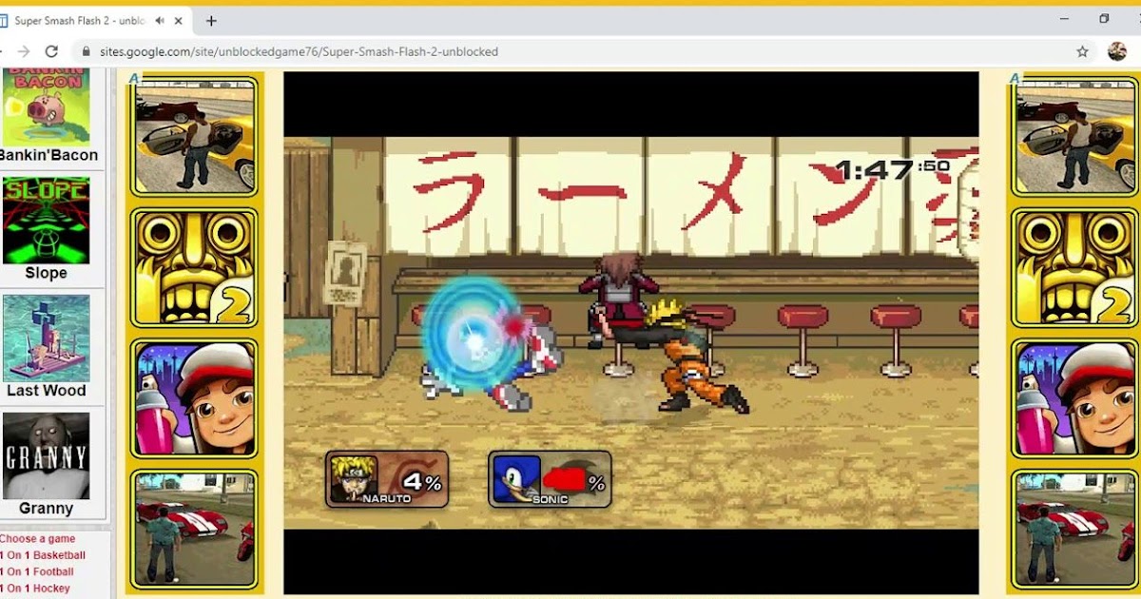
Task: Click the right GTA yellow car ad
Action: [x=1076, y=137]
